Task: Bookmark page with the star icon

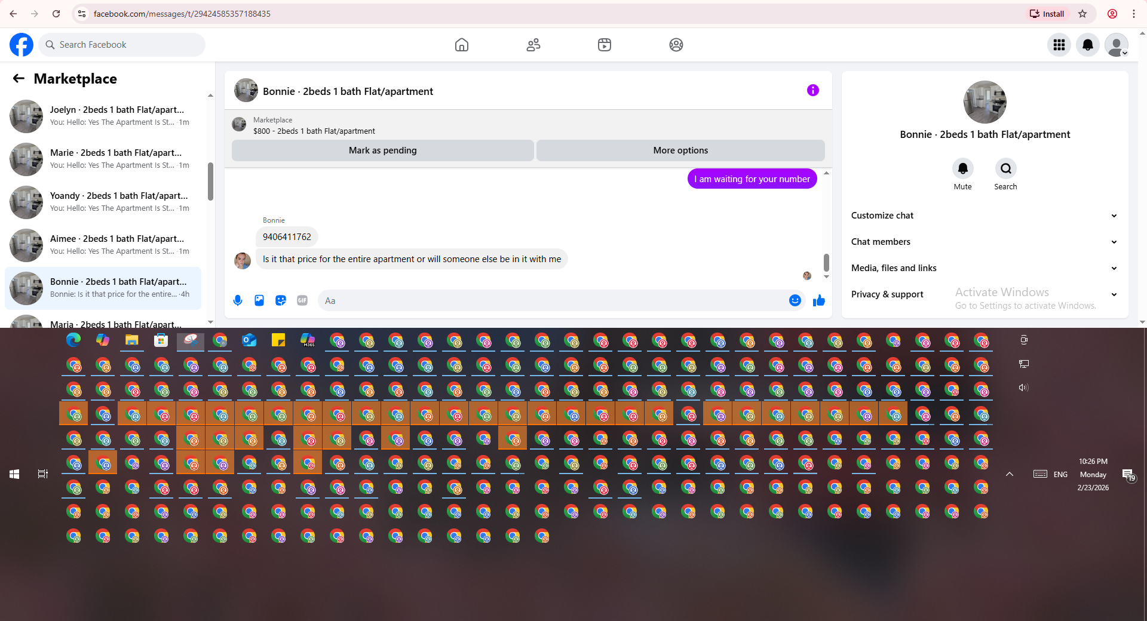Action: click(1082, 14)
